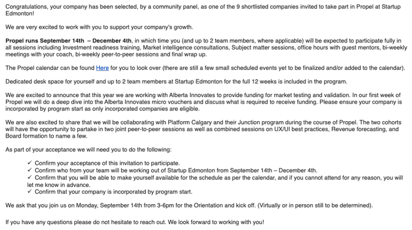Click 'Confirm that your company is incorporated' item text
The image size is (412, 230).
pyautogui.click(x=114, y=192)
